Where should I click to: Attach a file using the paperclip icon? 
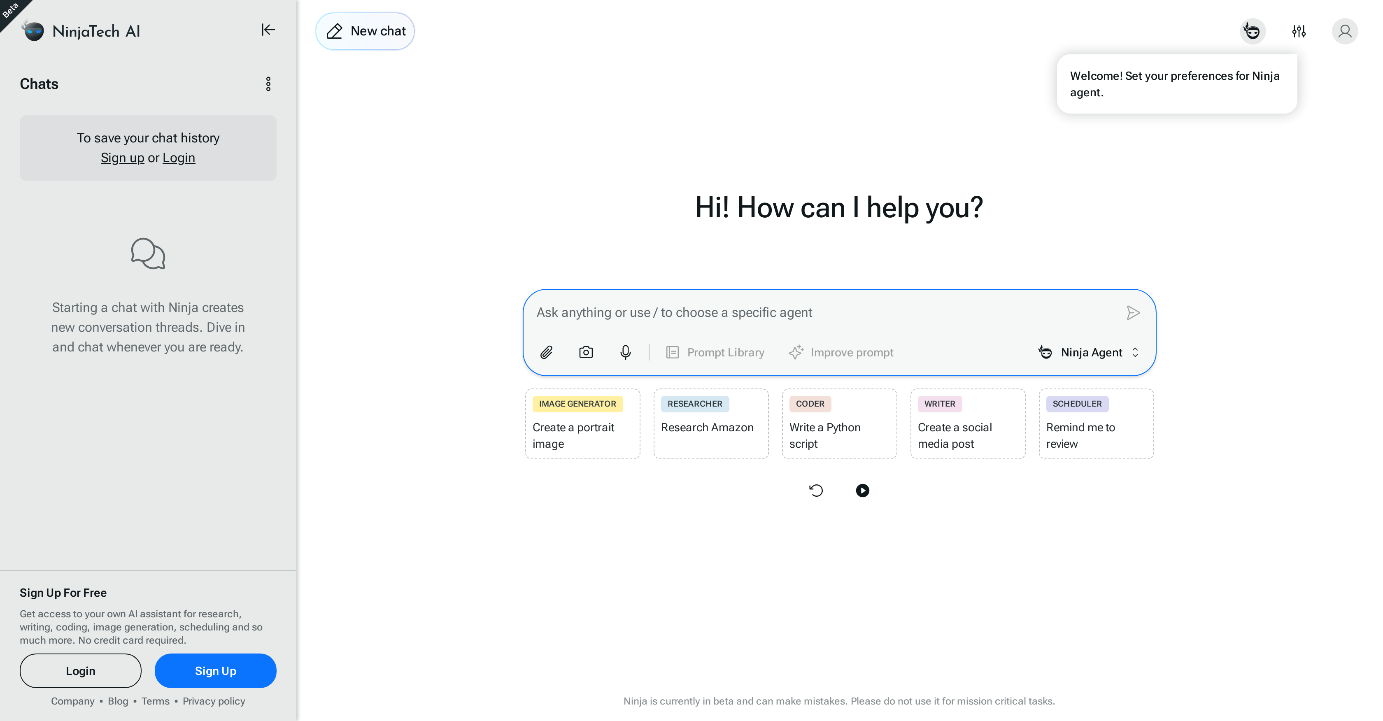click(x=547, y=352)
